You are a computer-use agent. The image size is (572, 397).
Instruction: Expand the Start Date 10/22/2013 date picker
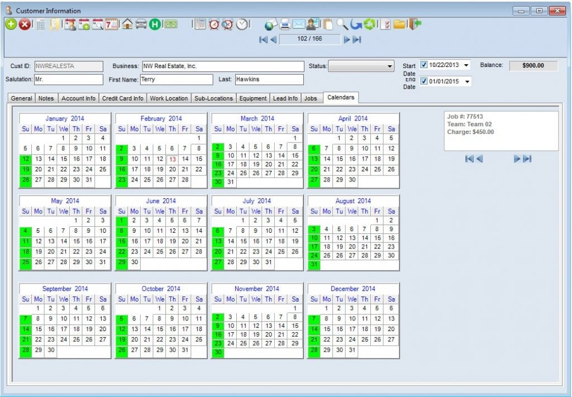pyautogui.click(x=466, y=65)
